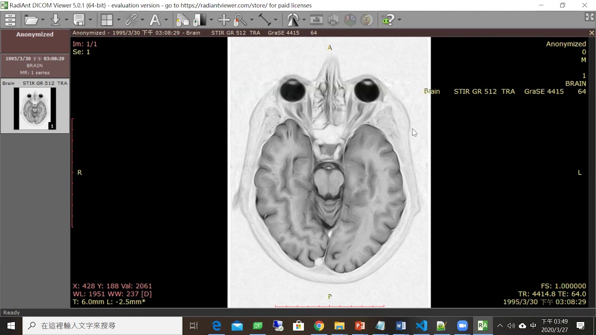Toggle the series preview panel icon
Screen dimensions: 596x335
pyautogui.click(x=10, y=20)
